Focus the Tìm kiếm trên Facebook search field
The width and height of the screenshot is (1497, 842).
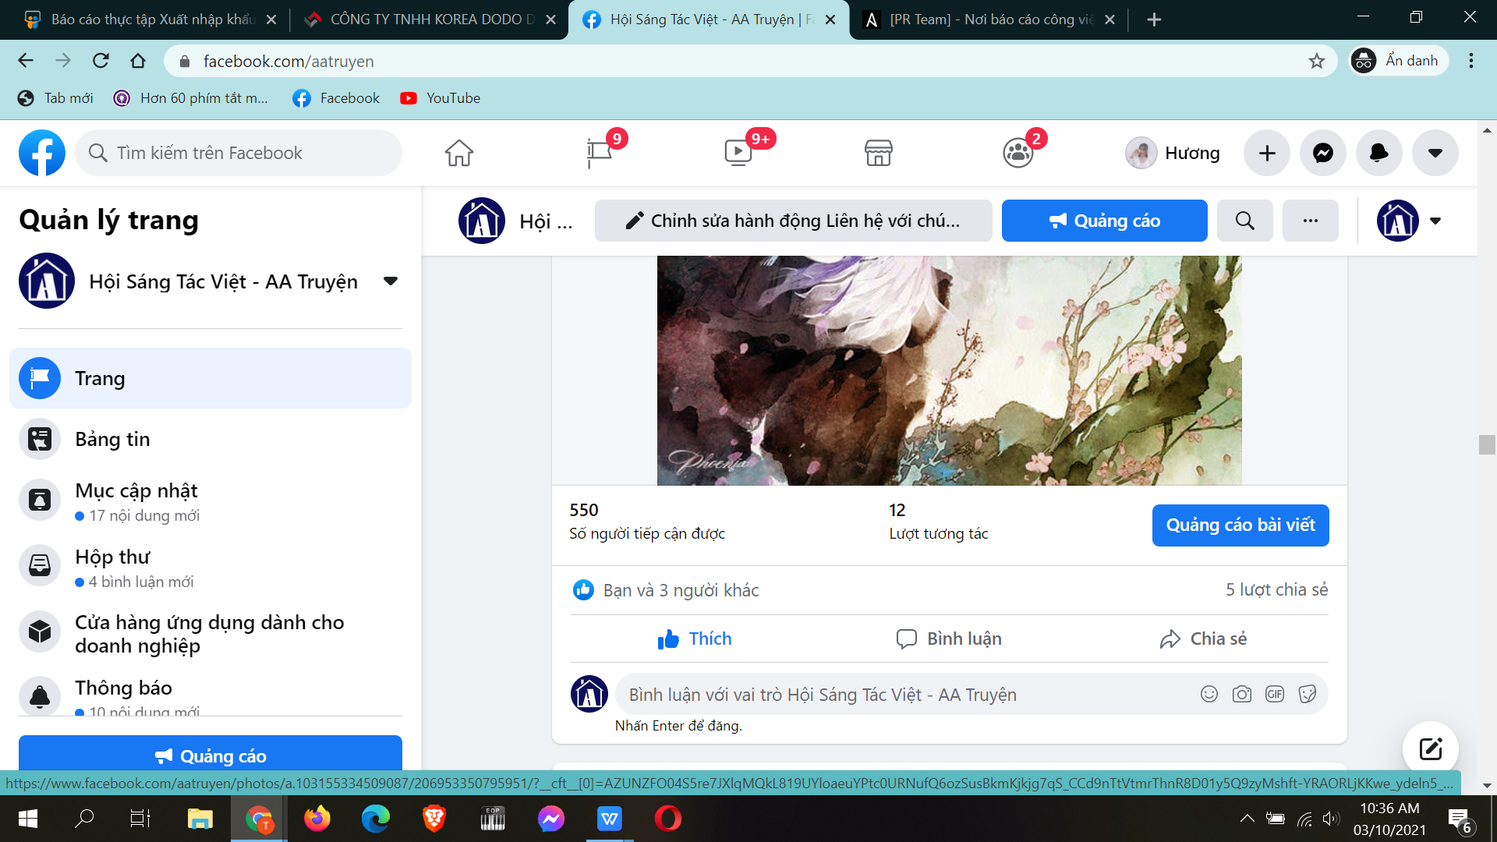239,153
